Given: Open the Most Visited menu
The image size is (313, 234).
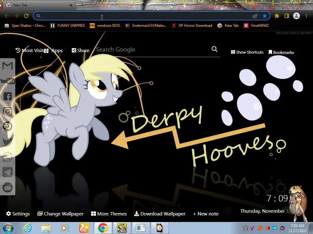Looking at the screenshot, I should pos(30,50).
